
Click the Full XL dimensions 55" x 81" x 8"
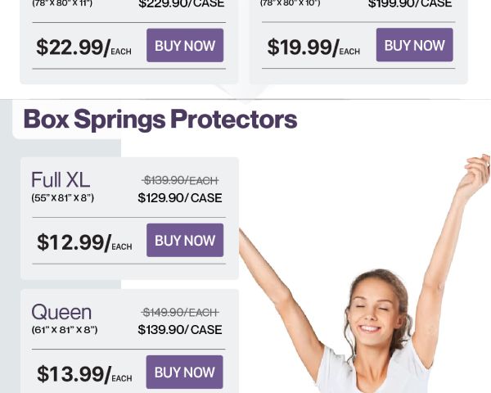(63, 198)
